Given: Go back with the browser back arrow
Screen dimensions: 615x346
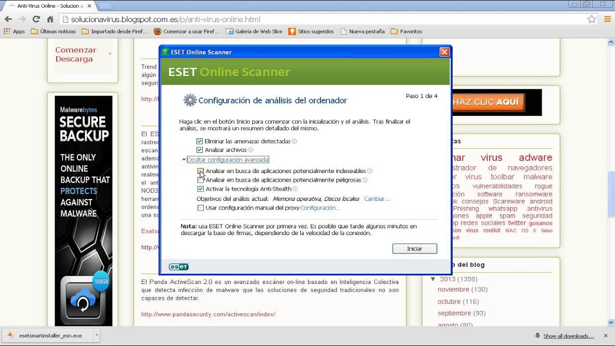Looking at the screenshot, I should pos(8,19).
